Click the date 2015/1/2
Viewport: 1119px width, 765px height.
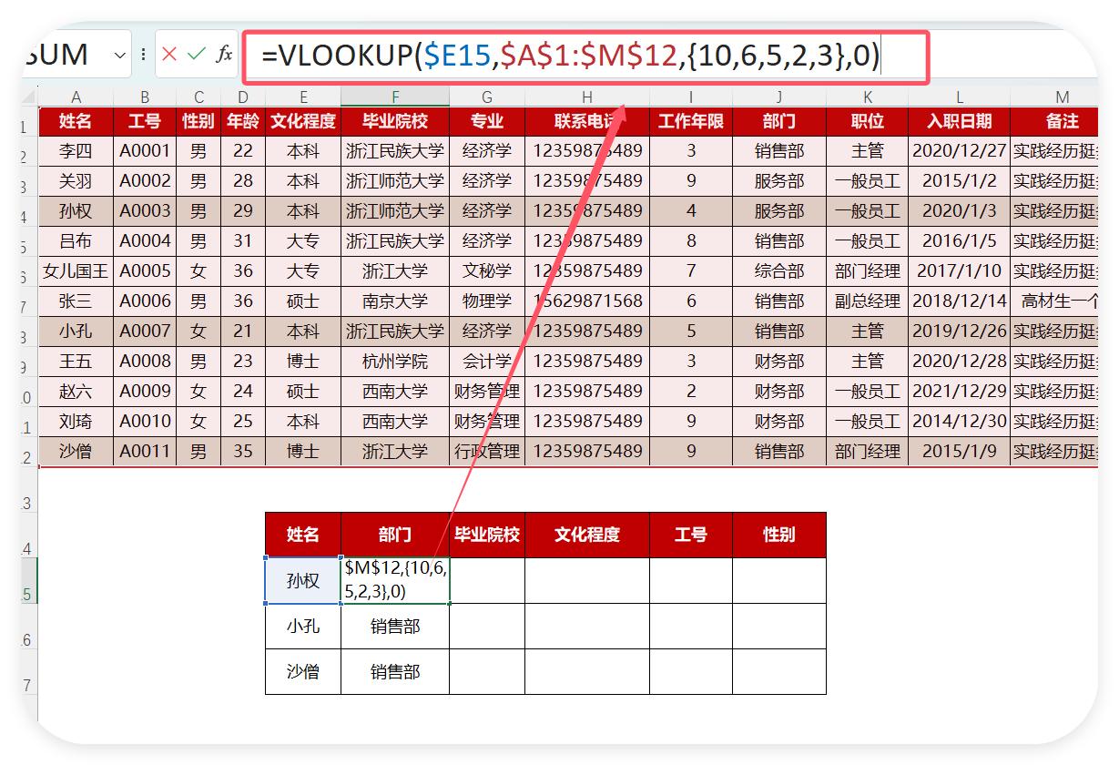[x=959, y=181]
